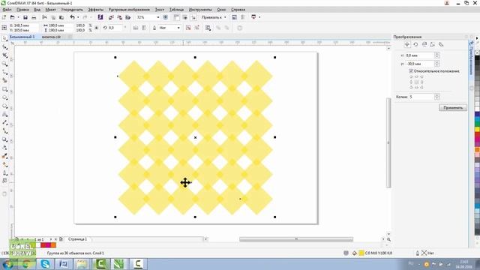The height and width of the screenshot is (270, 480).
Task: Expand the Open file dropdown arrow
Action: (x=18, y=17)
